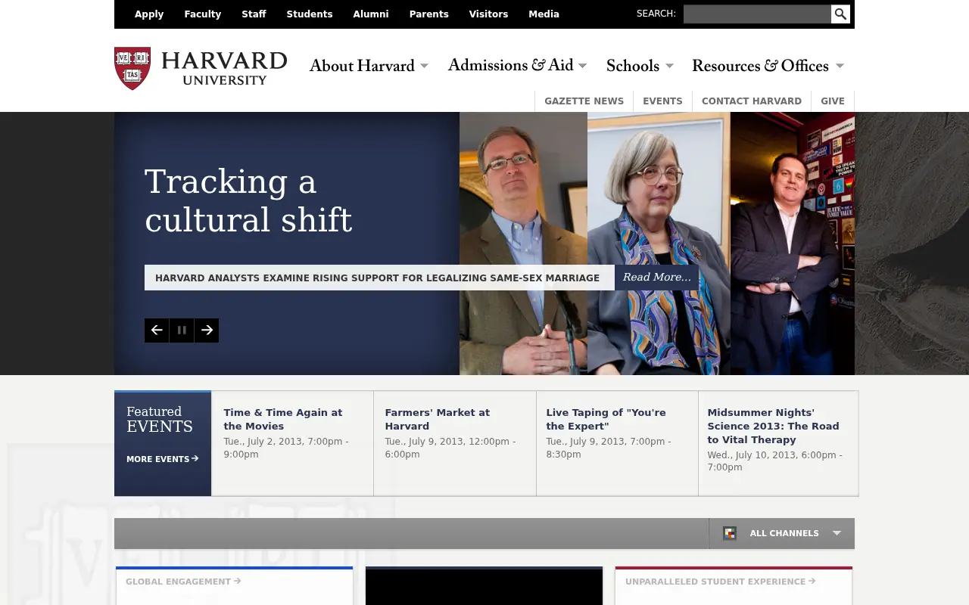
Task: Open Midsummer Nights' Science 2013 event
Action: [x=773, y=426]
